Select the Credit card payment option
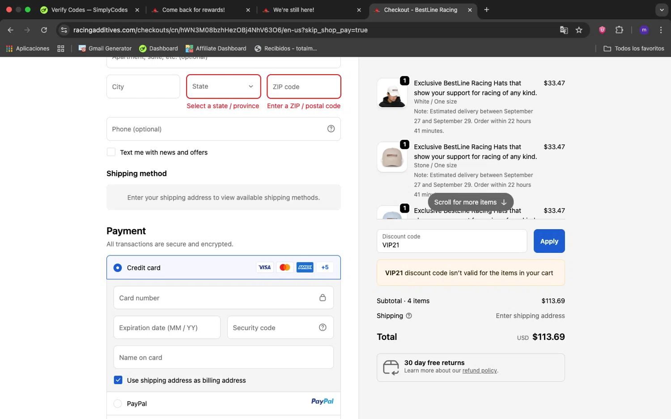This screenshot has height=419, width=671. tap(118, 268)
